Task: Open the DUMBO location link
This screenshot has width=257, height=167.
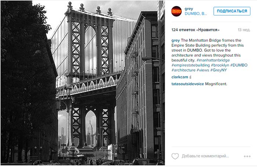Action: tap(196, 14)
